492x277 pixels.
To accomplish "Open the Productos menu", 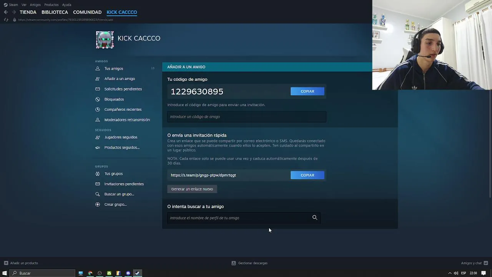I will click(51, 5).
